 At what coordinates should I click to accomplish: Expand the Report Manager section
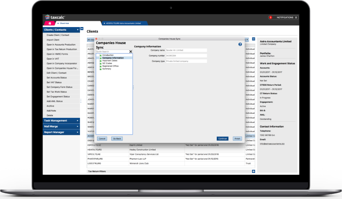(61, 132)
